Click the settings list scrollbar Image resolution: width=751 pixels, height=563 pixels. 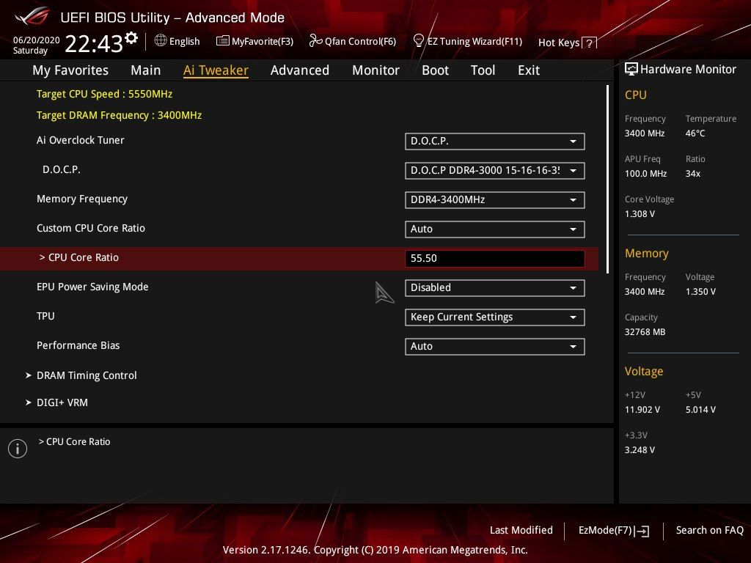click(x=607, y=180)
